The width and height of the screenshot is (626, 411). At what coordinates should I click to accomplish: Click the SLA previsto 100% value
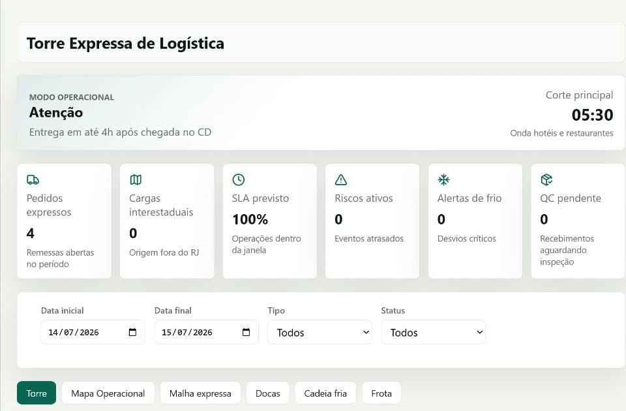[250, 219]
